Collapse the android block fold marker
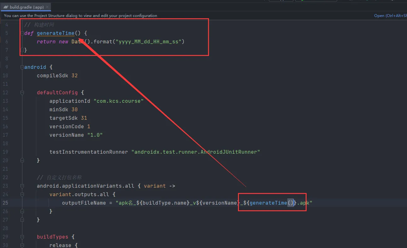 [22, 67]
